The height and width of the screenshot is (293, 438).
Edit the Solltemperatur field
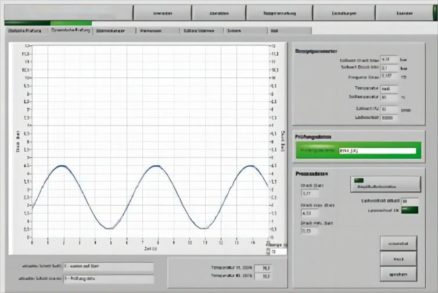pos(389,97)
